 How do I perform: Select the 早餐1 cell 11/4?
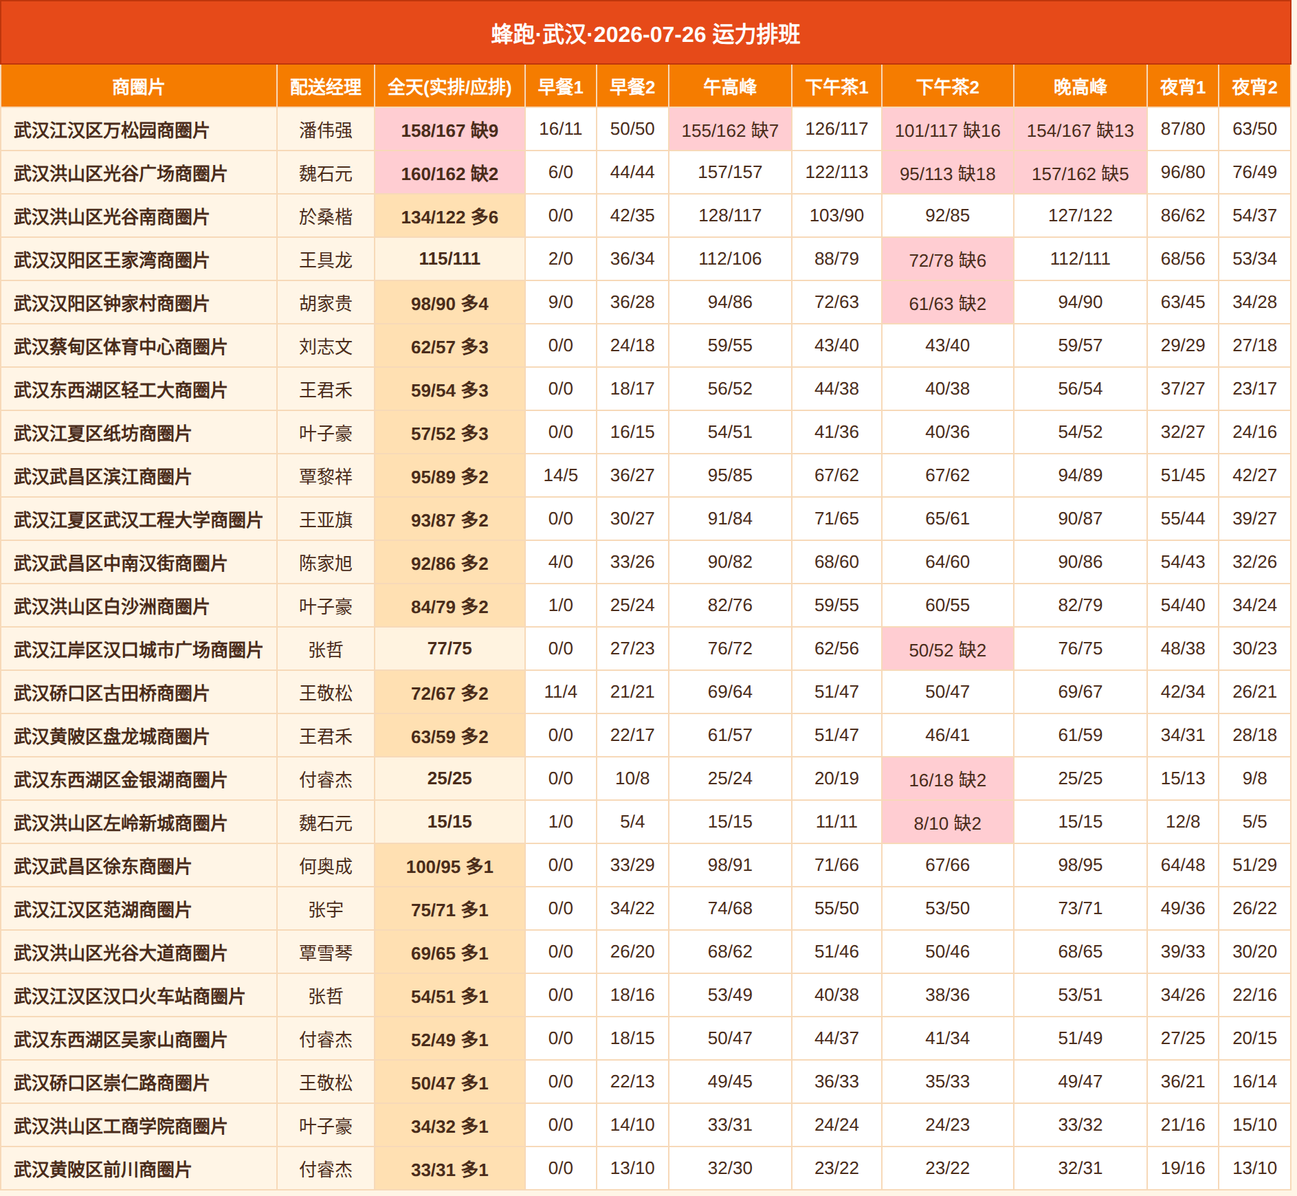coord(561,691)
